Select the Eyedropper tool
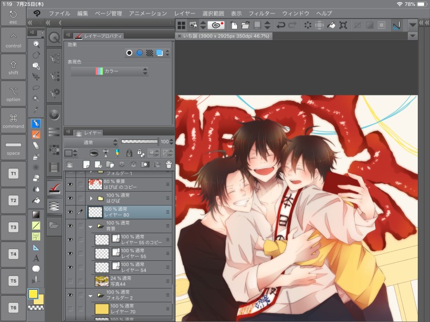Image resolution: width=430 pixels, height=322 pixels. point(36,109)
